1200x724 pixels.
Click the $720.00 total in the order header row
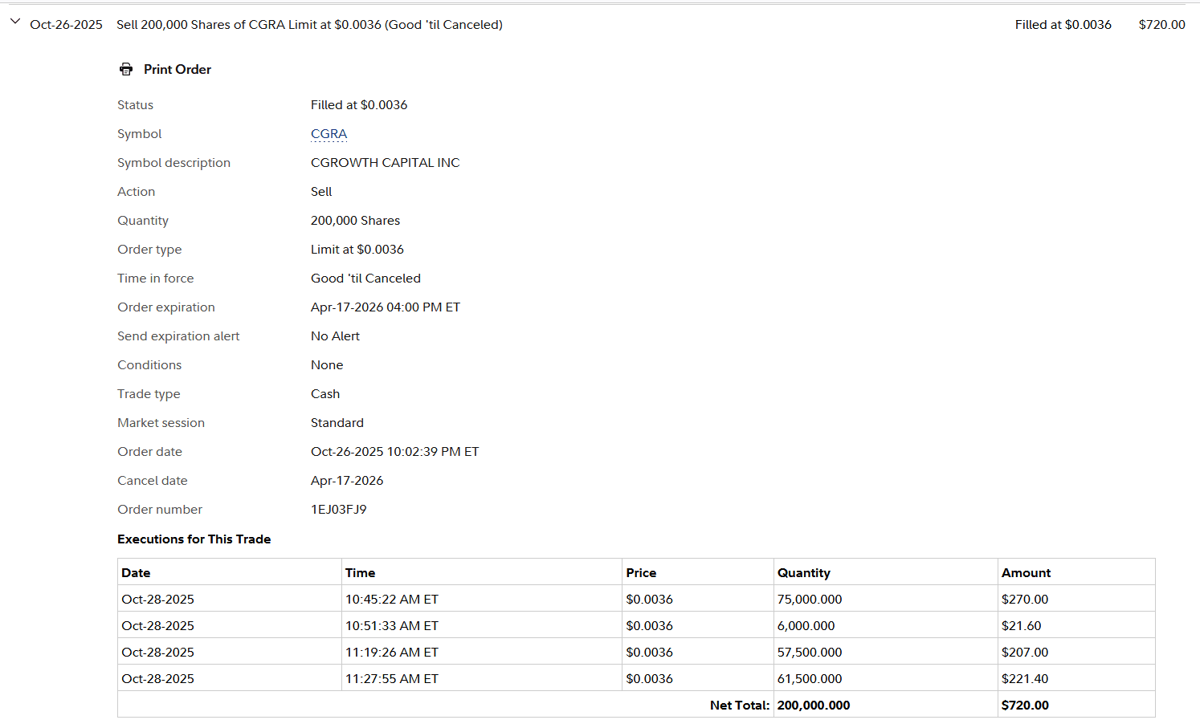click(1162, 25)
